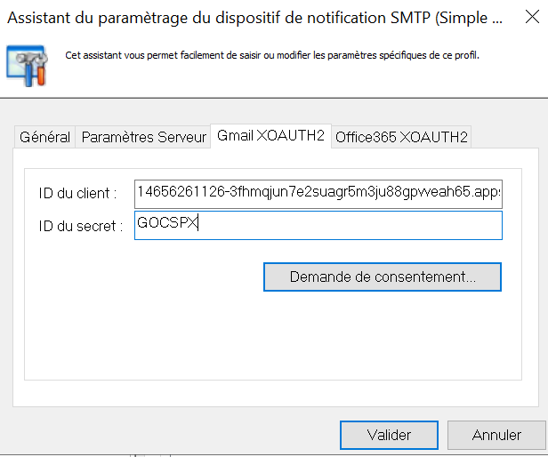Place cursor after GOCSPX in secret field

[x=199, y=225]
